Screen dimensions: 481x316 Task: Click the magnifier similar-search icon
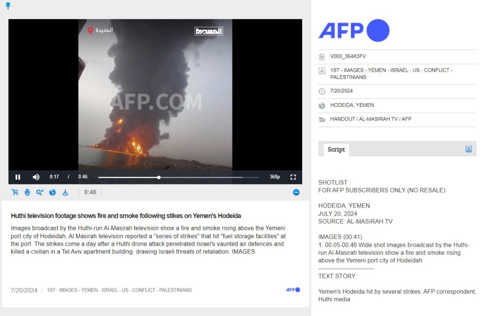(x=40, y=192)
